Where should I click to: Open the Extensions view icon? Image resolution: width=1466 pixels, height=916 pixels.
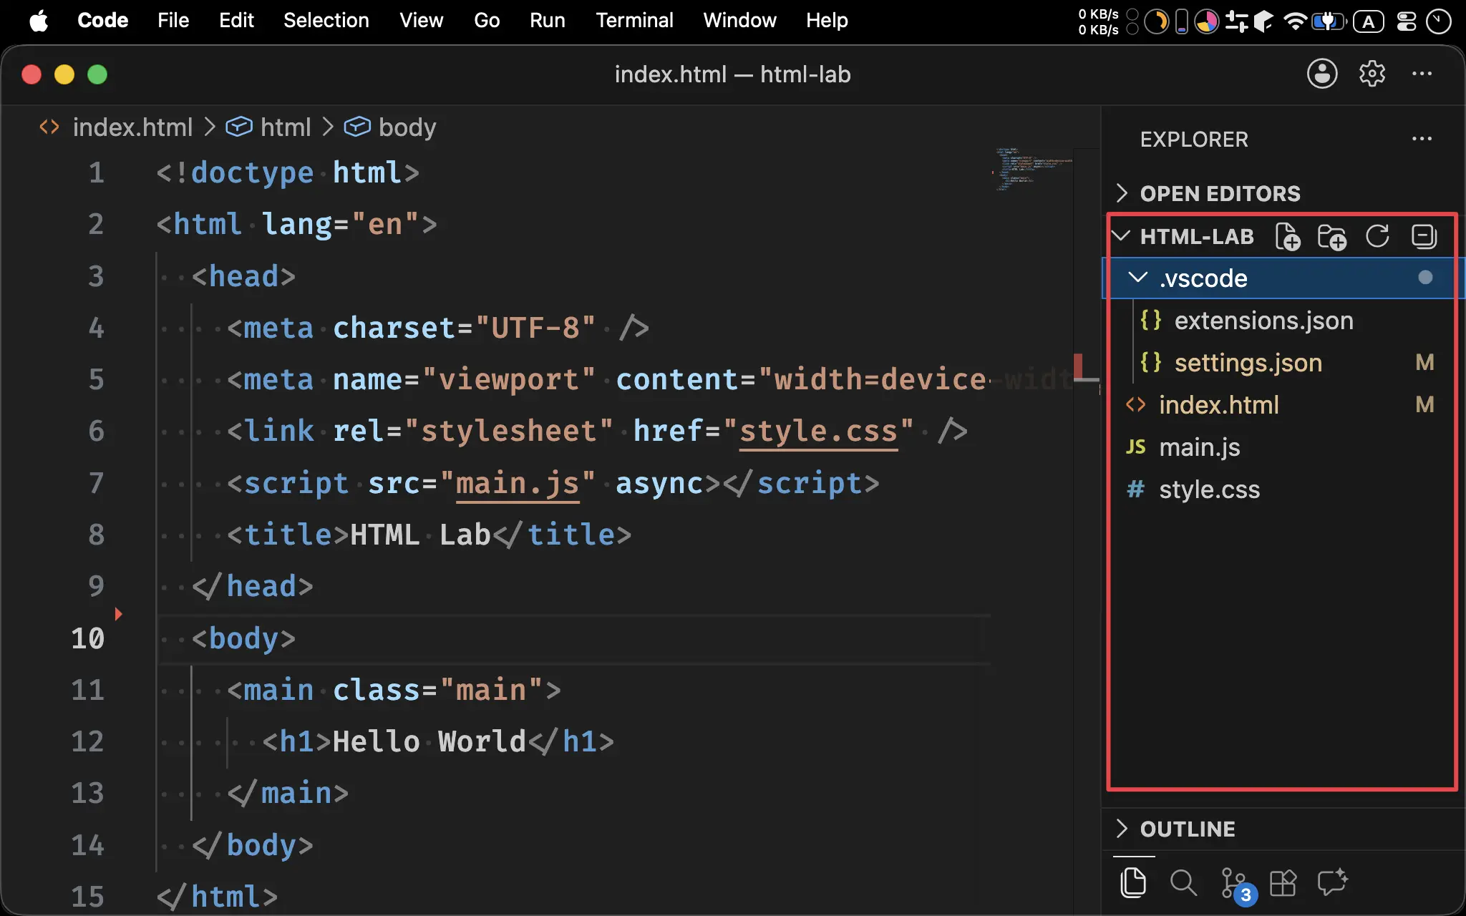1283,882
